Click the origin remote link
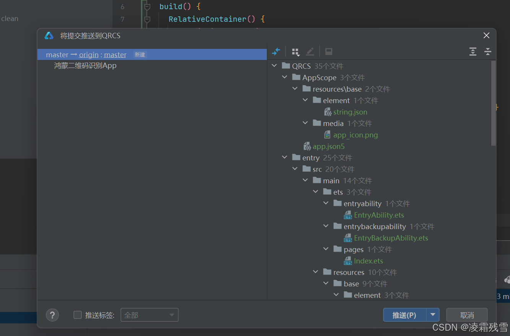Viewport: 510px width, 336px height. tap(89, 55)
